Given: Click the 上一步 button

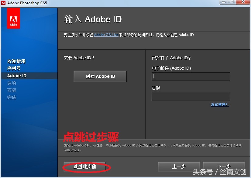Looking at the screenshot, I should point(179,167).
